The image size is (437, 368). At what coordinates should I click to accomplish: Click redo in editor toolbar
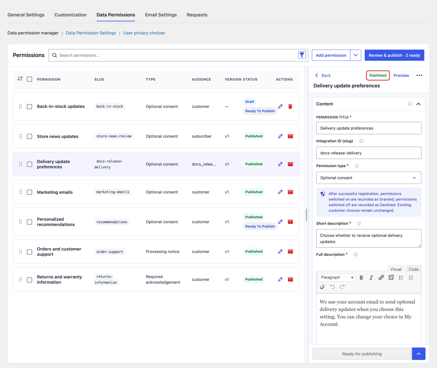click(x=342, y=287)
